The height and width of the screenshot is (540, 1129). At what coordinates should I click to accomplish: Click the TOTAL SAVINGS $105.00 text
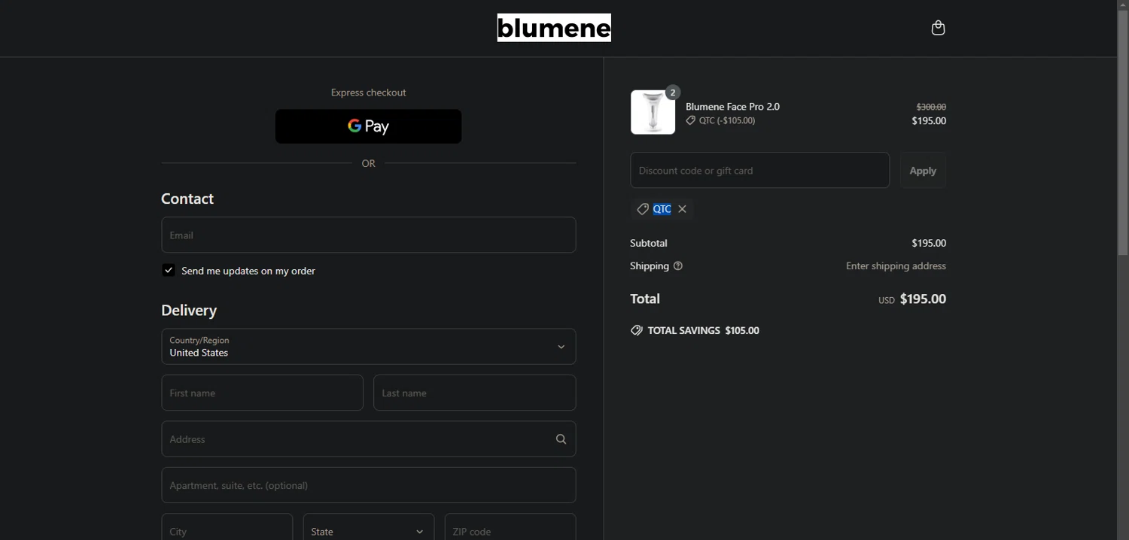pos(703,330)
